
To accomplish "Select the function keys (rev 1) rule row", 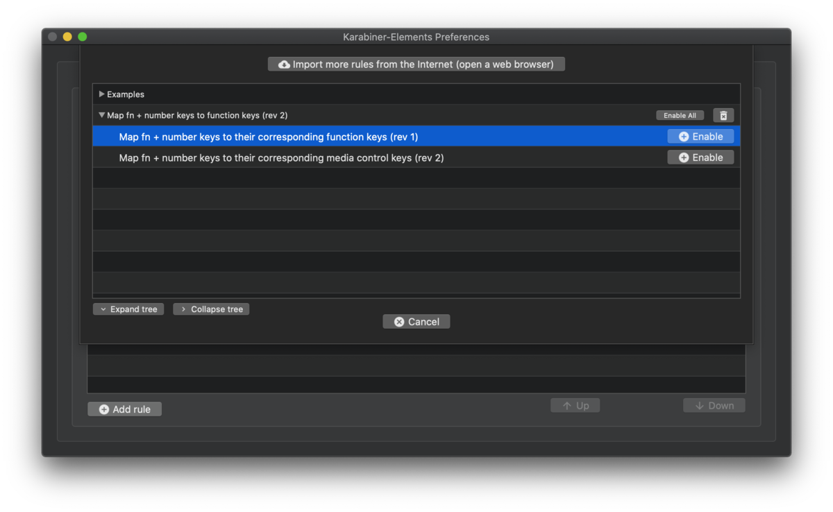I will click(x=416, y=137).
